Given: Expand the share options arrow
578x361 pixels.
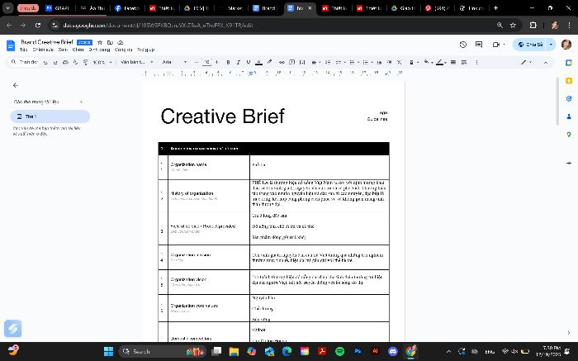Looking at the screenshot, I should [551, 45].
